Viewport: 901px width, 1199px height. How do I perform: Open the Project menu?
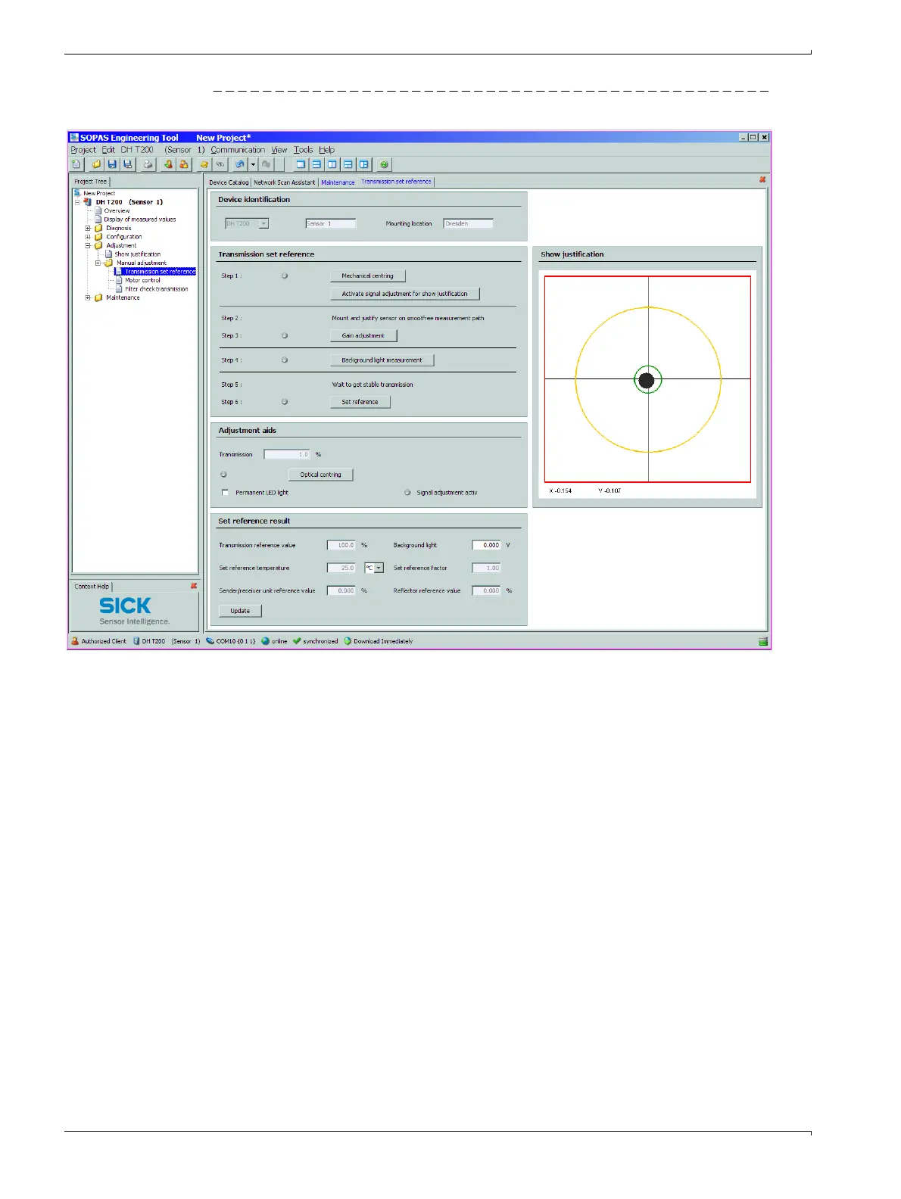[83, 150]
